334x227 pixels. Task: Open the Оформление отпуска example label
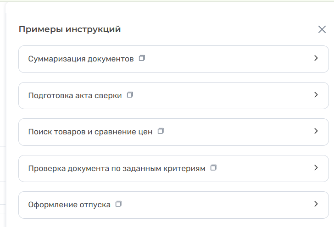click(x=69, y=205)
